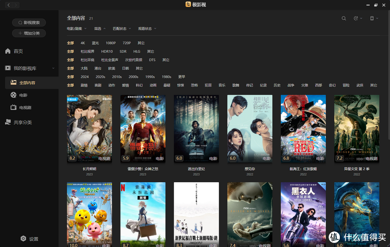Filter by 杜比视界
The image size is (390, 247).
[87, 52]
